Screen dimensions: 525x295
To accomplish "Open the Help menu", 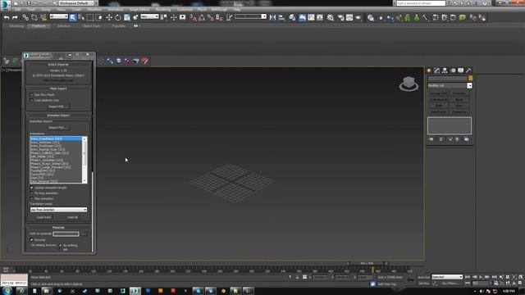I will coord(237,10).
